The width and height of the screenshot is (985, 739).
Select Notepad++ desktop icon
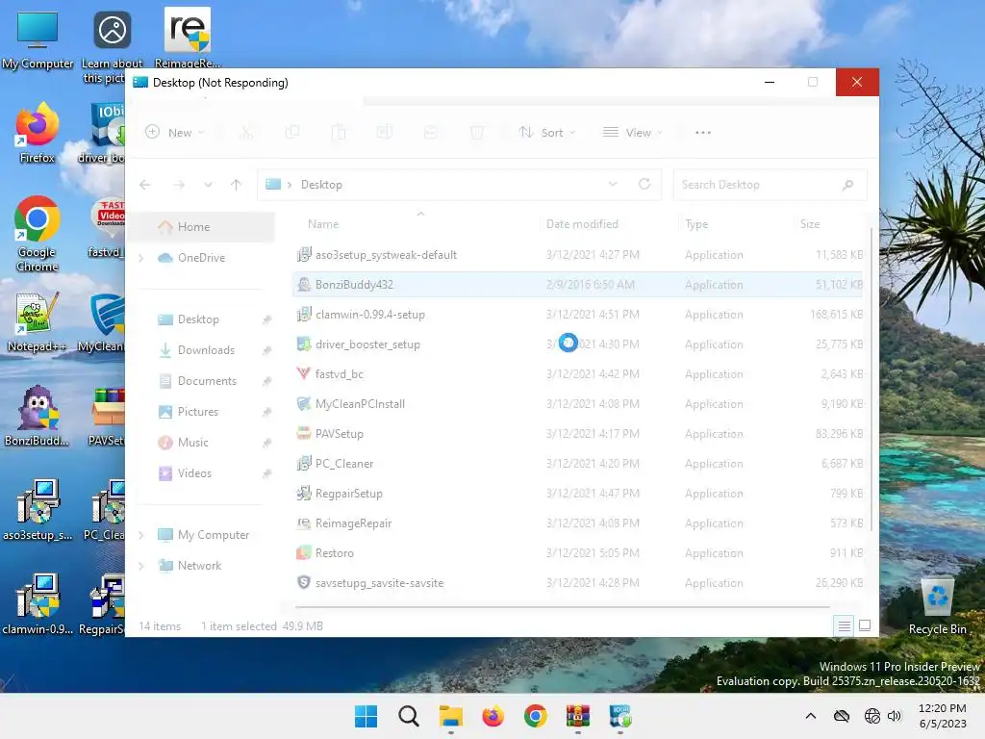point(36,321)
